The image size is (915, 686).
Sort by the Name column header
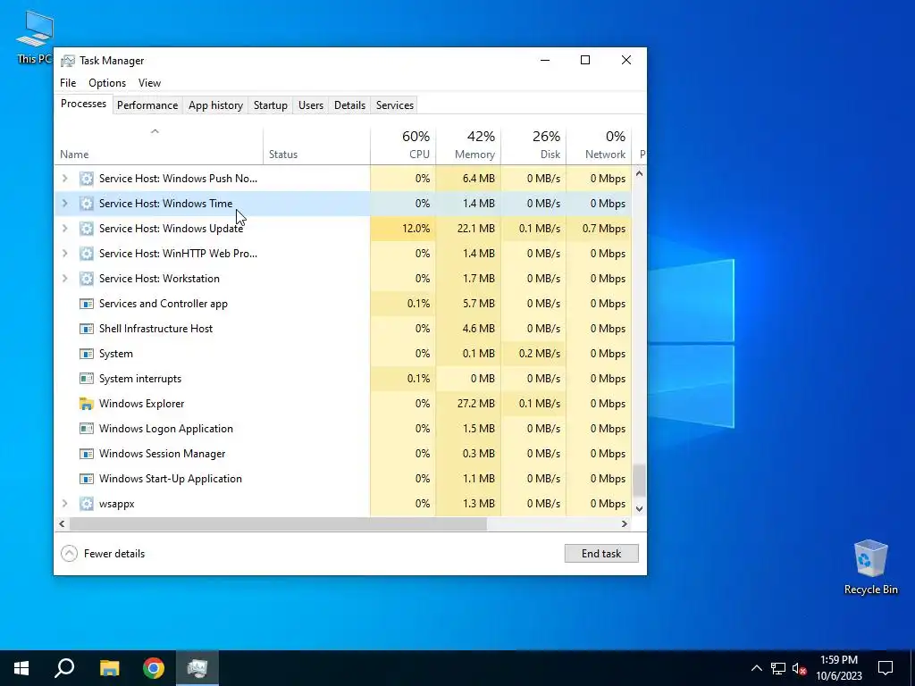tap(159, 146)
